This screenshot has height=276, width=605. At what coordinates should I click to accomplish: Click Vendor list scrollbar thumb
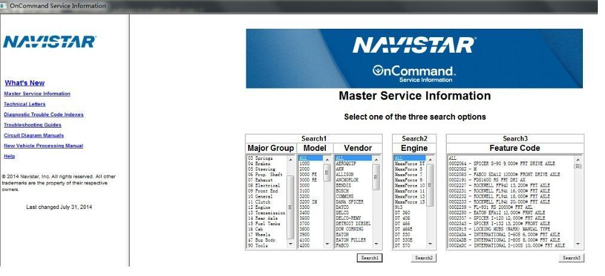(376, 177)
